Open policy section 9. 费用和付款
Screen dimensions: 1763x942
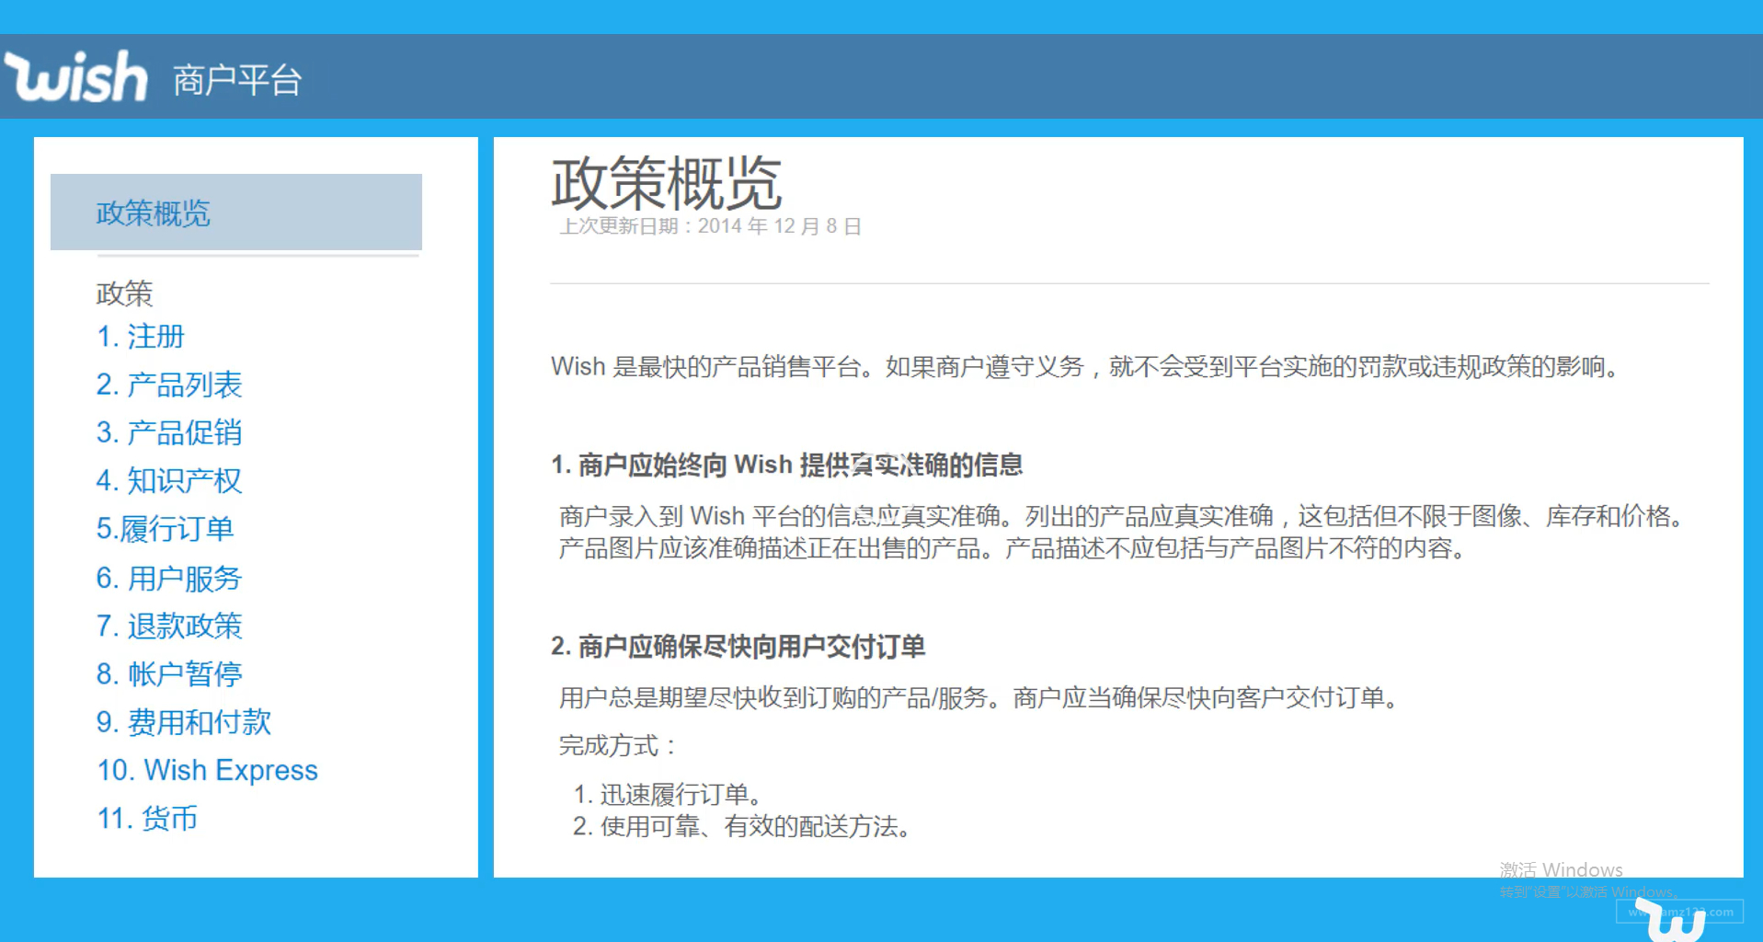[184, 722]
